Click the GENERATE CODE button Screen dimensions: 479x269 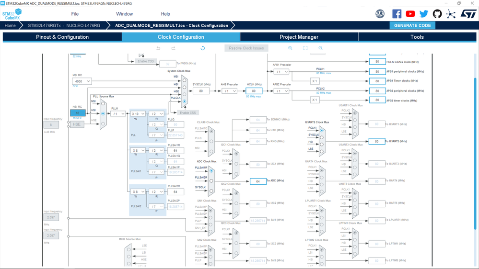(412, 26)
